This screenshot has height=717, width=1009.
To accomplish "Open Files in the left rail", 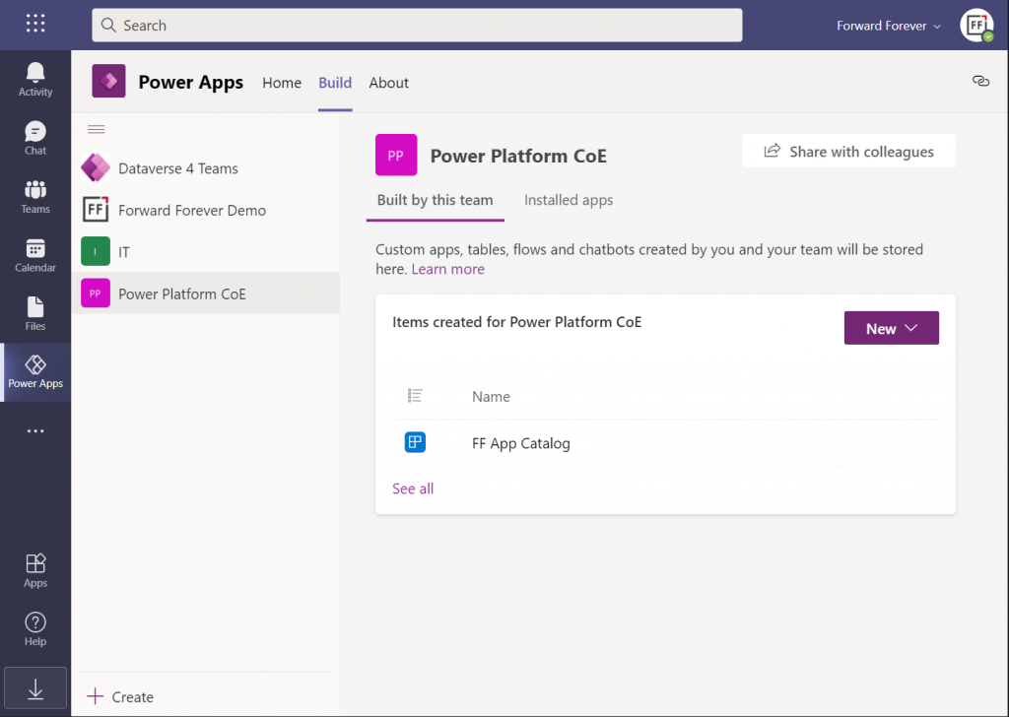I will pos(35,314).
